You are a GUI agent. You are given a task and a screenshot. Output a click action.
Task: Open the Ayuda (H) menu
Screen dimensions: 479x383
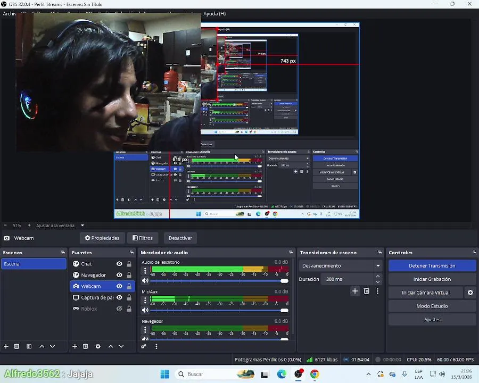pyautogui.click(x=214, y=13)
